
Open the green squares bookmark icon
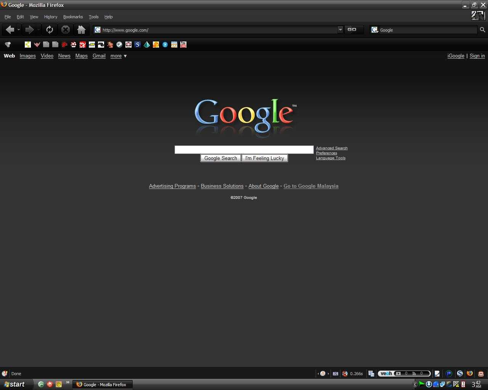click(28, 45)
